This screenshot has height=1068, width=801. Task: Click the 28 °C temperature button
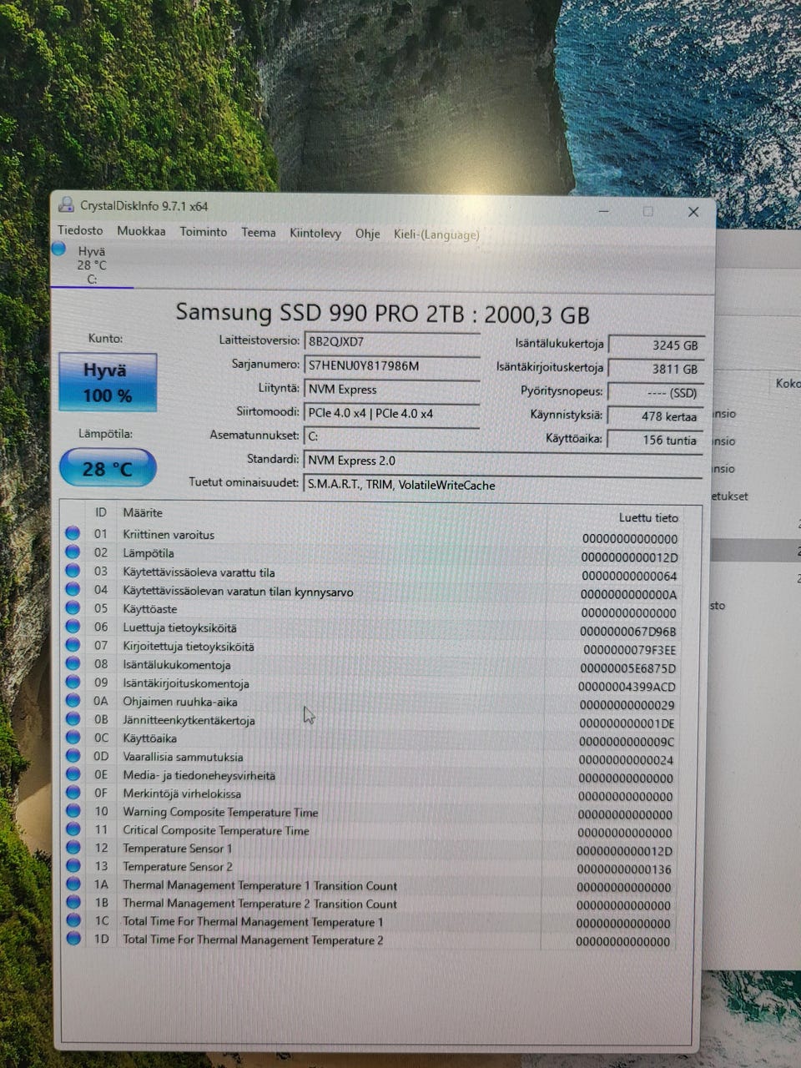[x=108, y=468]
